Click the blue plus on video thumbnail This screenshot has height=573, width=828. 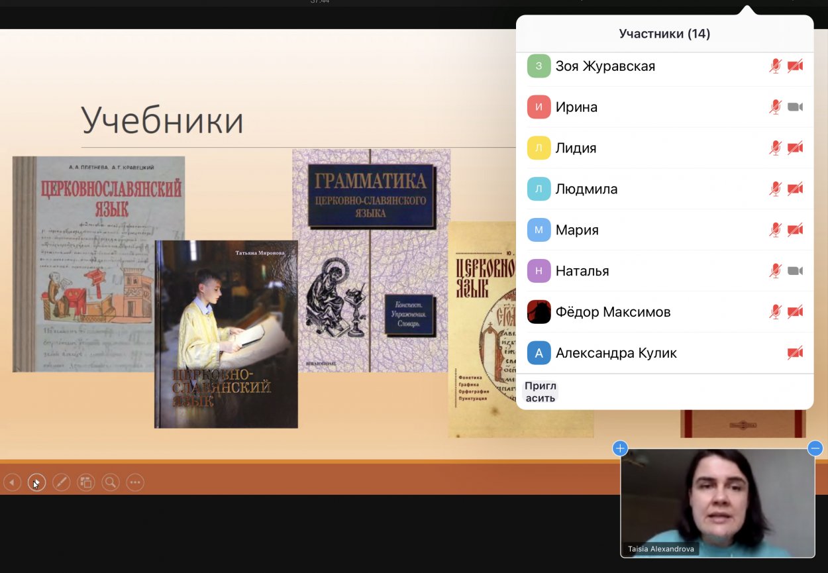[620, 448]
